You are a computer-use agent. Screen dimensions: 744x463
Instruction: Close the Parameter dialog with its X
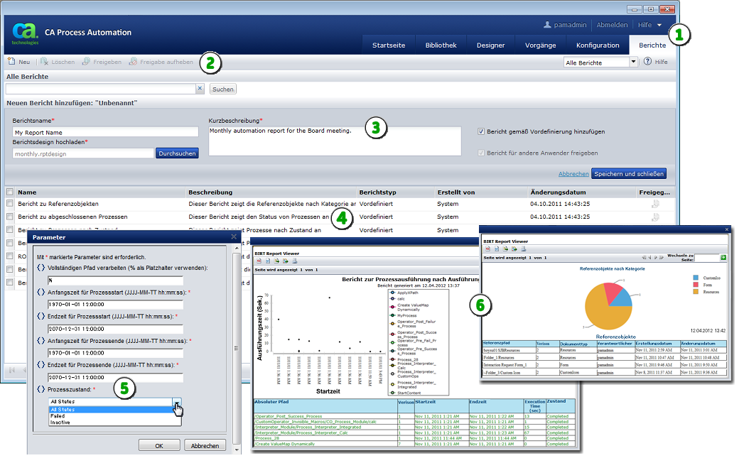233,237
